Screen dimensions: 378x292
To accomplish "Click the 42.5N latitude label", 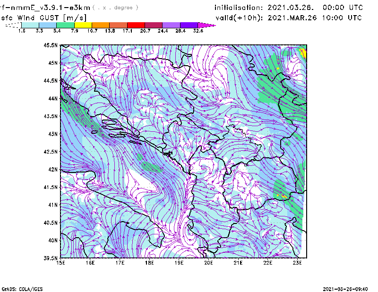I will (x=51, y=152).
